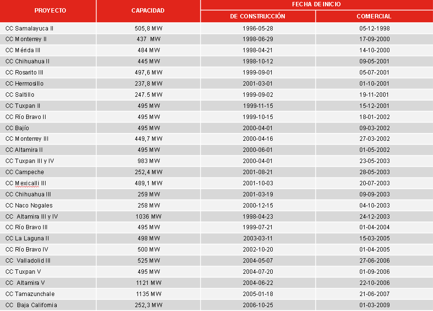Viewport: 433px width, 311px height.
Task: Select the COMERCIAL sub-header
Action: click(x=374, y=16)
